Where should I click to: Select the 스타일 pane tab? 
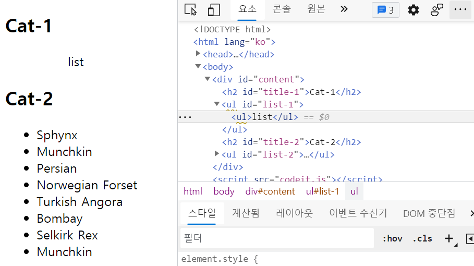[202, 213]
